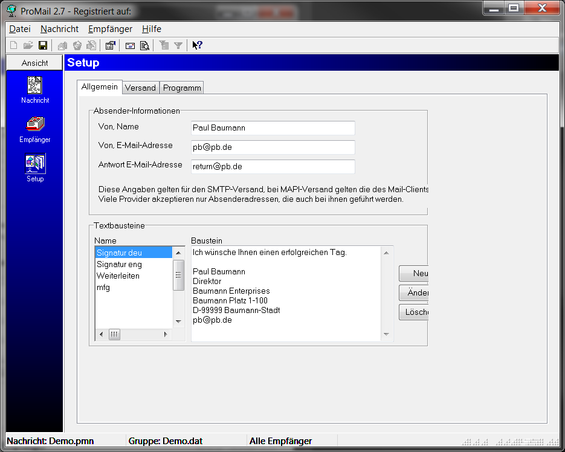Screen dimensions: 565x452
Task: Click the Name list scroll left arrow
Action: pos(102,335)
